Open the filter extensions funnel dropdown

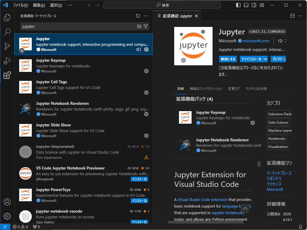click(x=146, y=26)
